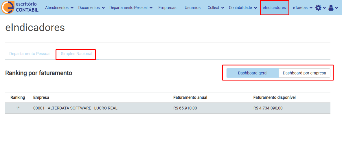342x148 pixels.
Task: Click the 1° ranking cell
Action: pyautogui.click(x=18, y=108)
